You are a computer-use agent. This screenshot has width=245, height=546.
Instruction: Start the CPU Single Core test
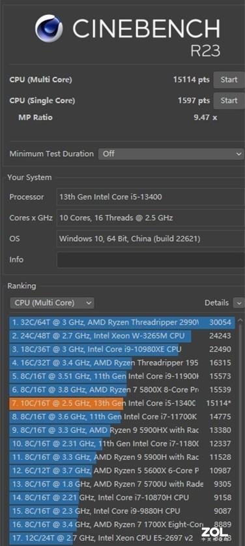(229, 101)
